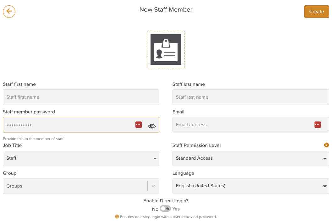Image resolution: width=335 pixels, height=223 pixels.
Task: Open the Job Title dropdown
Action: coord(81,158)
